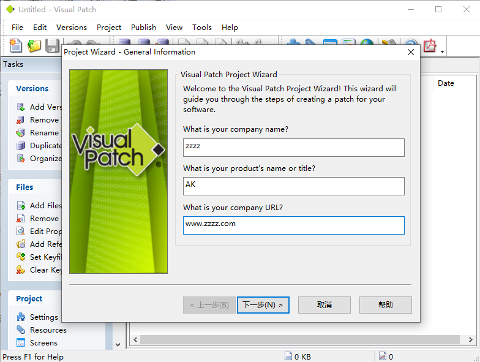The width and height of the screenshot is (480, 362).
Task: Click the PDF toolbar icon
Action: coord(430,46)
